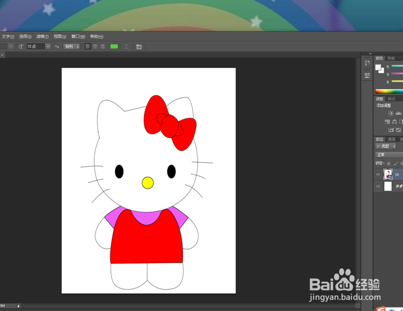Image resolution: width=403 pixels, height=311 pixels.
Task: Open the 3D properties panel icon
Action: point(367,75)
